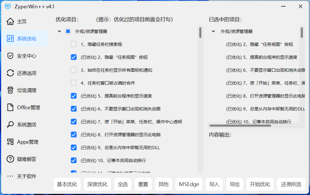Click the refresh icon for 还原选项
Screen dimensions: 310x195
click(10, 73)
